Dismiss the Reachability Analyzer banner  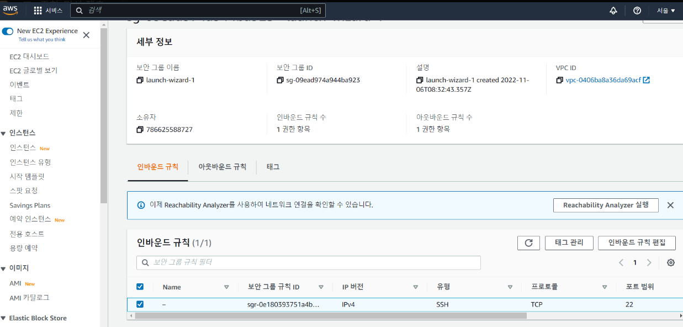click(670, 205)
